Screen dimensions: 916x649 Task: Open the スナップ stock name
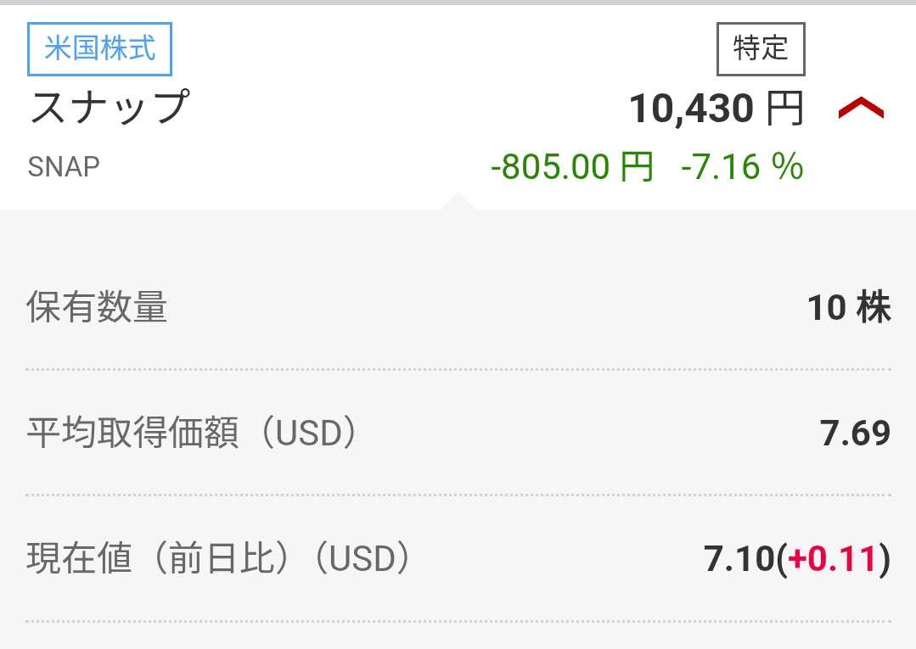109,108
